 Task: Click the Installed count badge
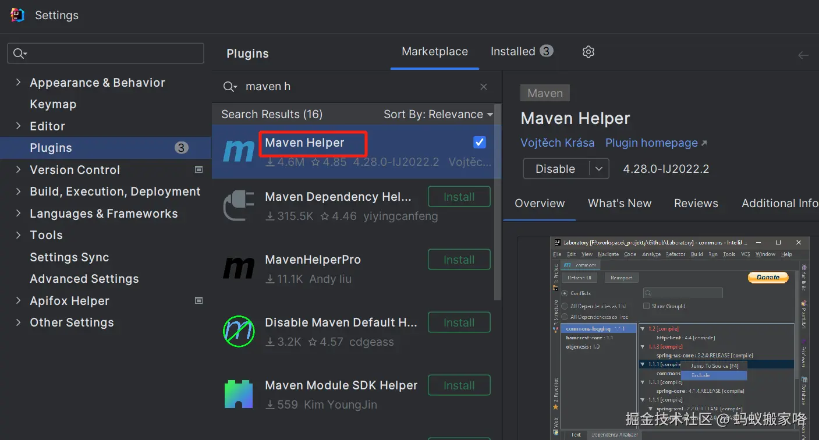tap(546, 51)
